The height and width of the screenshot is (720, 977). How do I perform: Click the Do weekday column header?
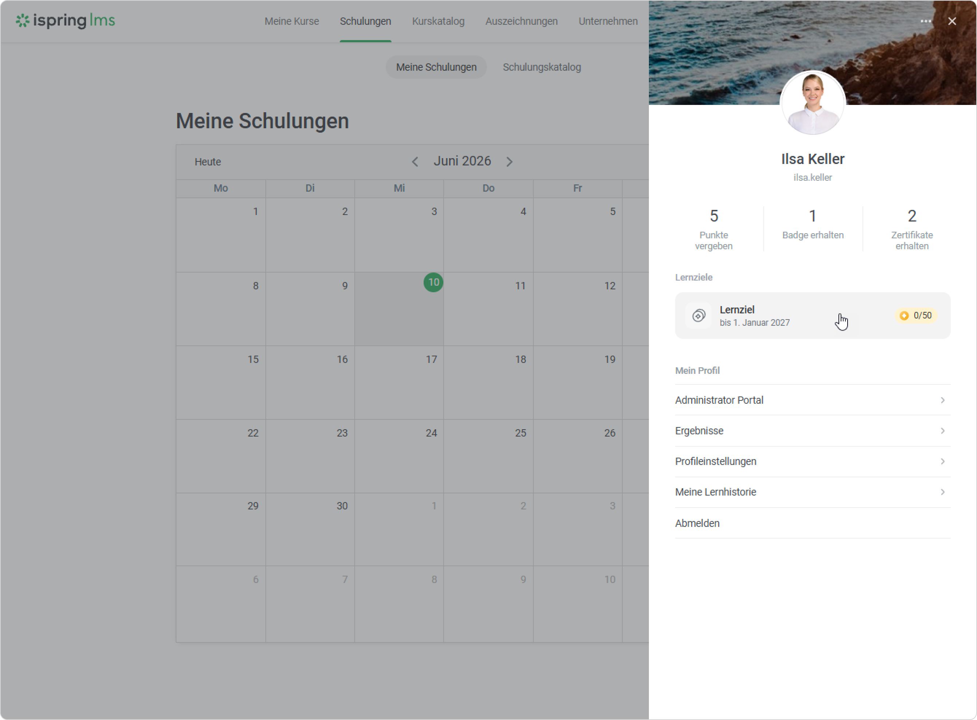(488, 188)
